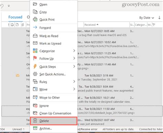This screenshot has height=133, width=163.
Task: Choose Ignore from the context menu
Action: (54, 106)
